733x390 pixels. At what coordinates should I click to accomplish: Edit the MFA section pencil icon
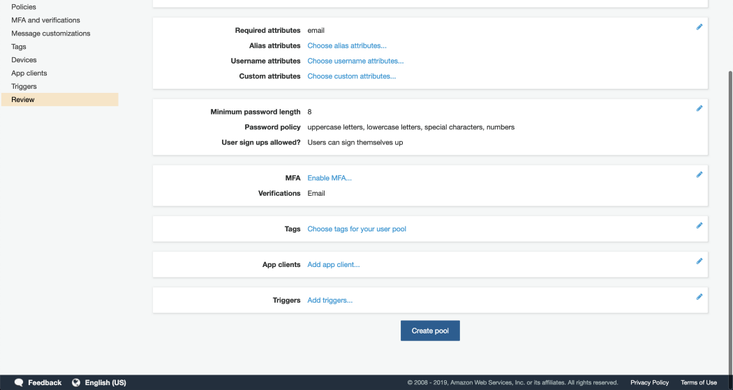point(699,175)
